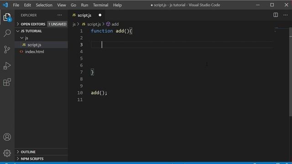Screen dimensions: 292x164
Task: Collapse the js folder in the tree
Action: [22, 38]
